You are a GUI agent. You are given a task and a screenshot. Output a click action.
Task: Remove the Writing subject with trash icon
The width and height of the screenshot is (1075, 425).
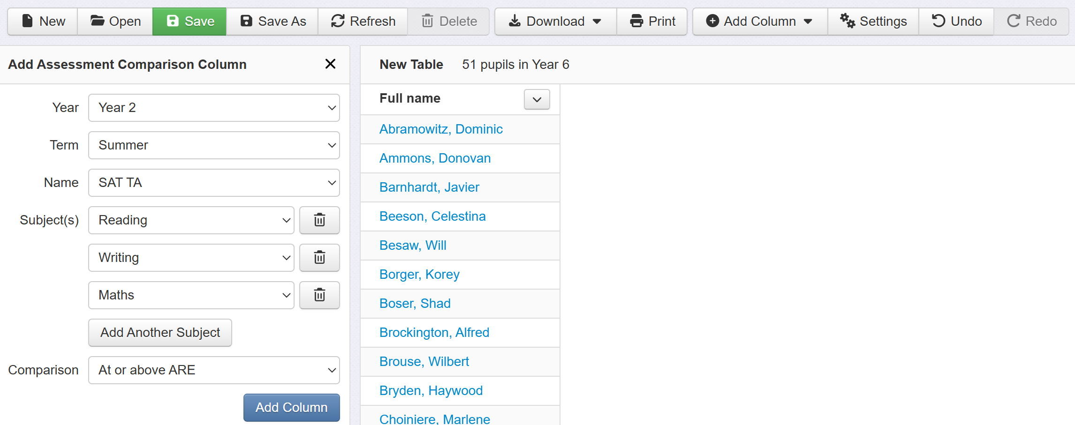(319, 258)
